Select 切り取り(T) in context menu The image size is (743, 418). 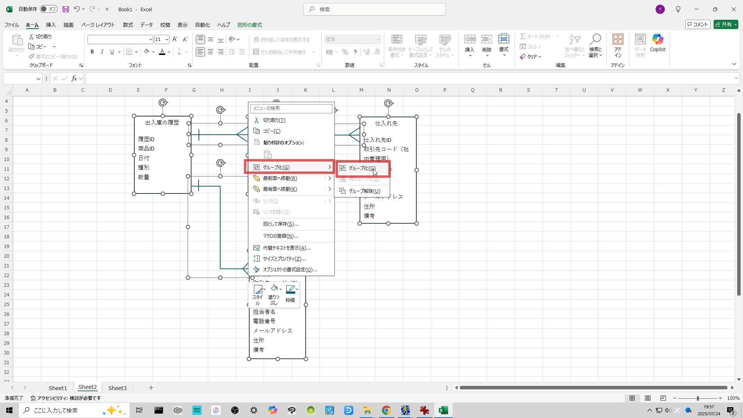pyautogui.click(x=291, y=120)
